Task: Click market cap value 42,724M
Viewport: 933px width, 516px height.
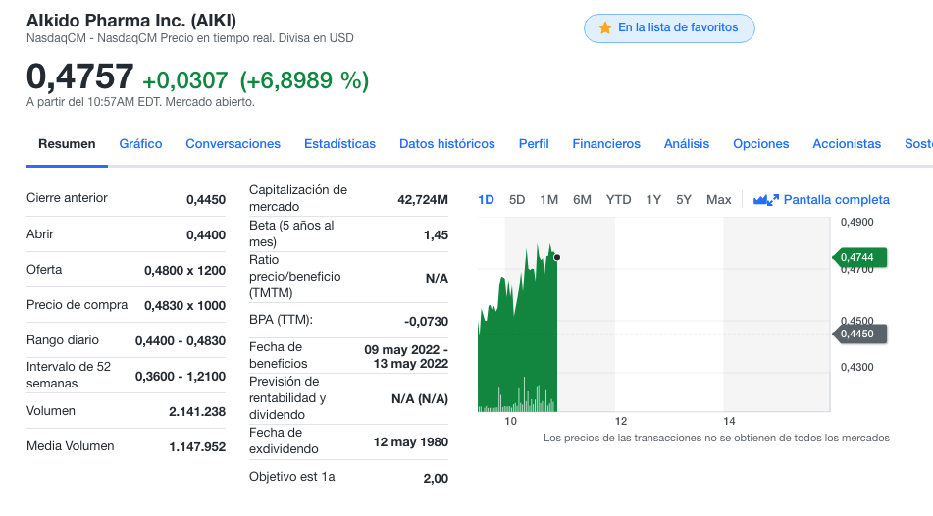Action: click(423, 200)
